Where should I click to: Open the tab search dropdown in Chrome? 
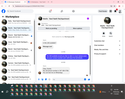coord(2,2)
